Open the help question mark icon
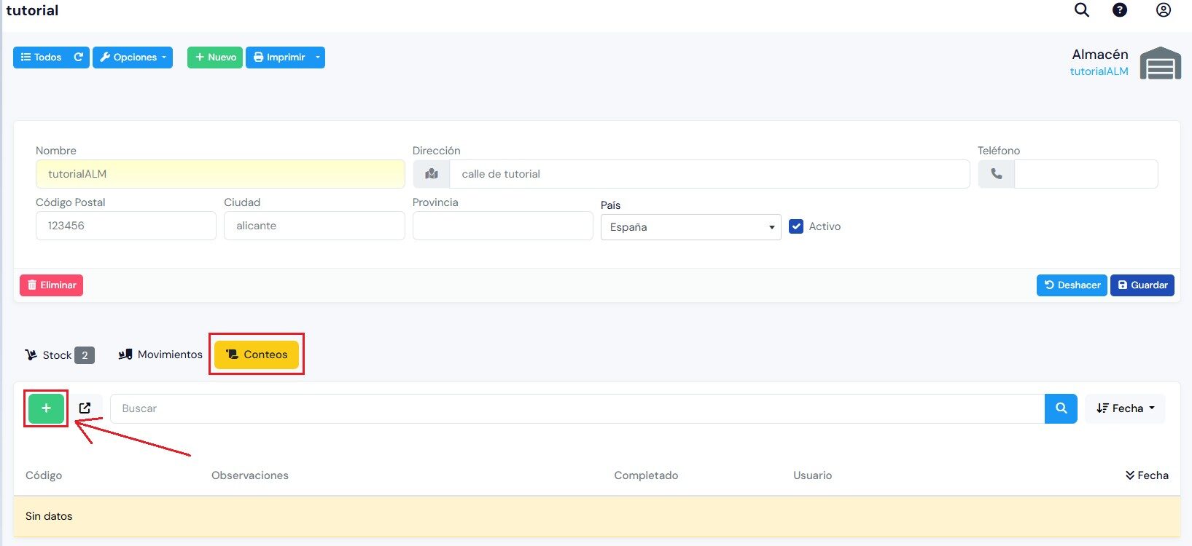This screenshot has height=546, width=1192. click(1120, 10)
